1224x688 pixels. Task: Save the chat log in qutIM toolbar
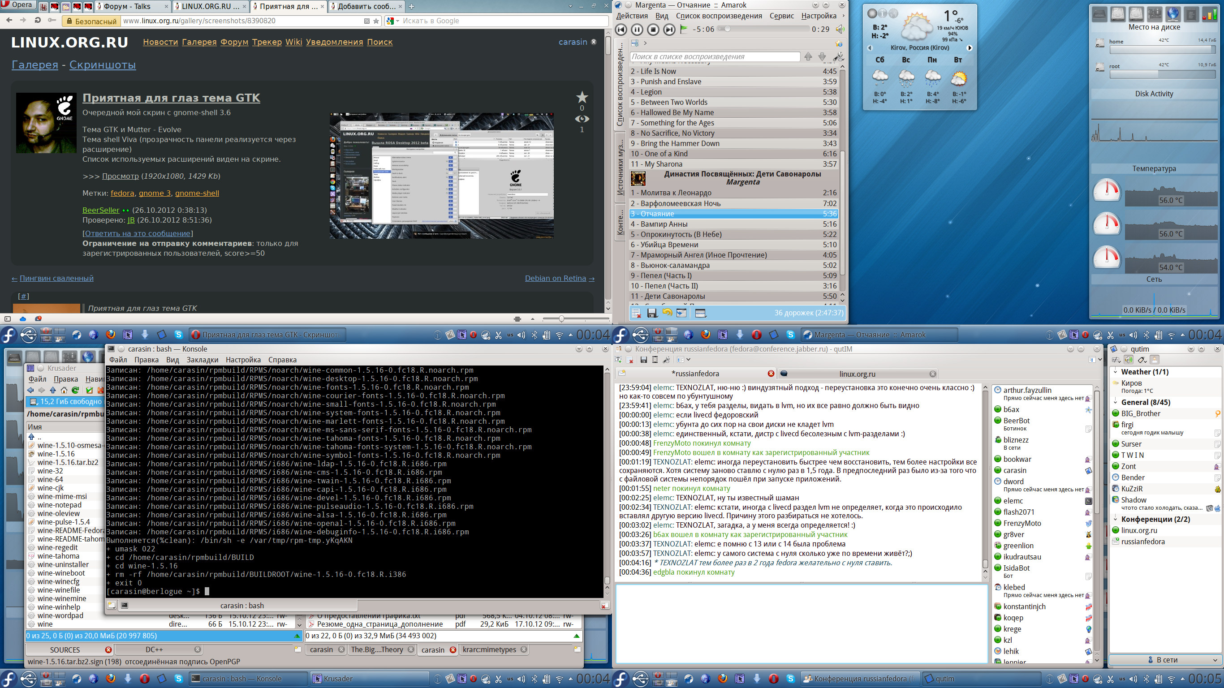tap(643, 360)
